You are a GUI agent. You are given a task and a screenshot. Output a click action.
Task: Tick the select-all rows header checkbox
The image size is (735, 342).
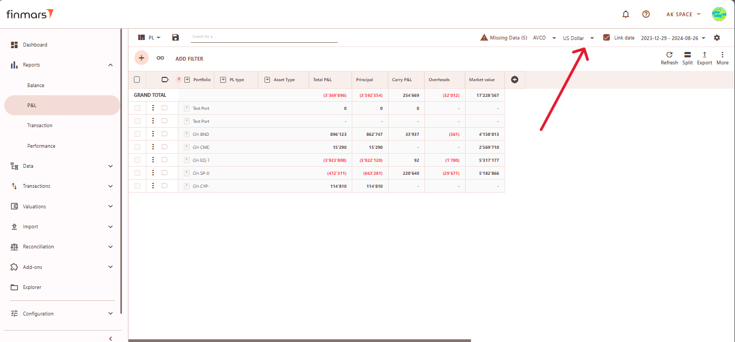(x=137, y=80)
